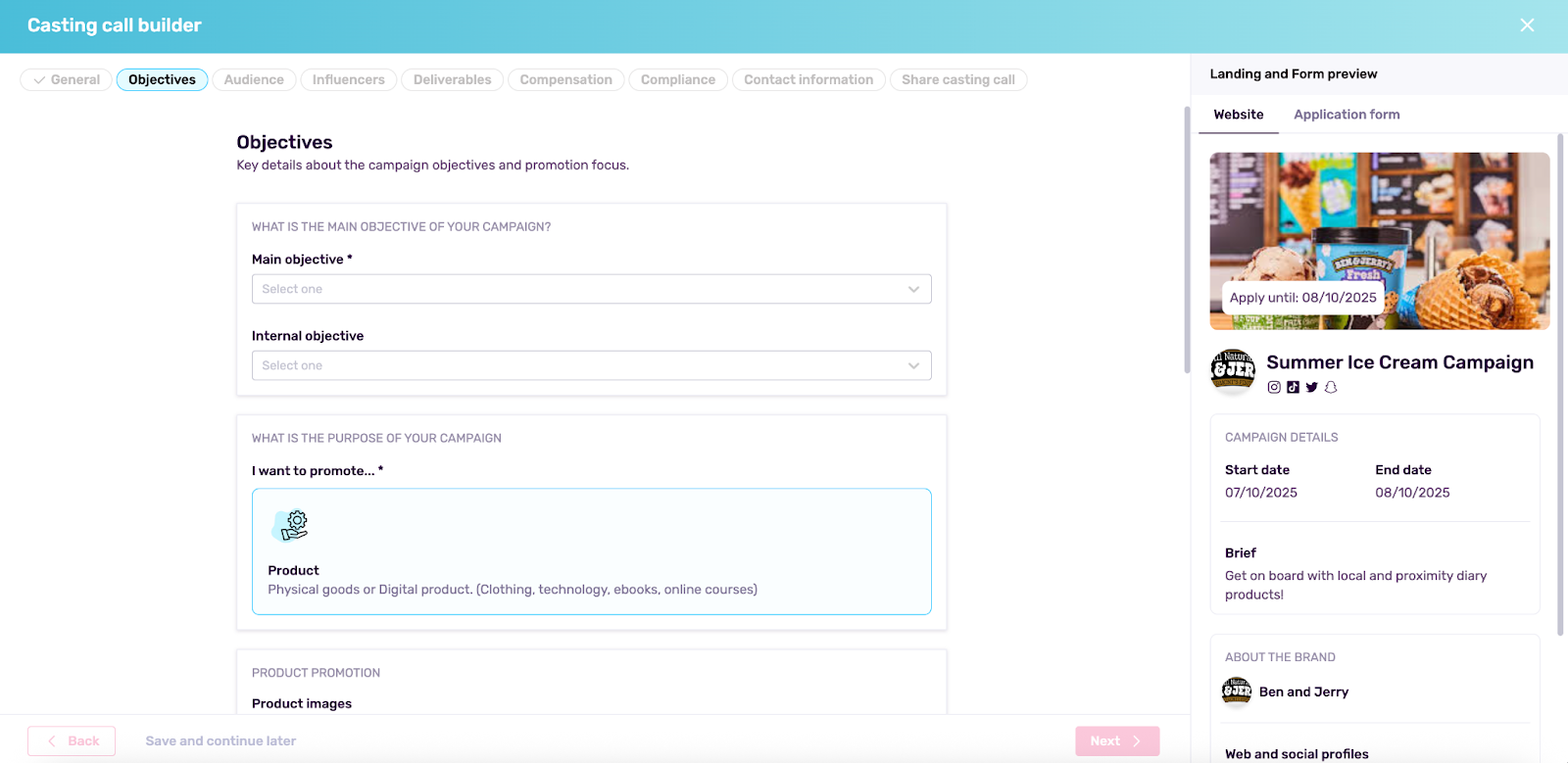Click the TikTok icon under campaign title

point(1293,387)
